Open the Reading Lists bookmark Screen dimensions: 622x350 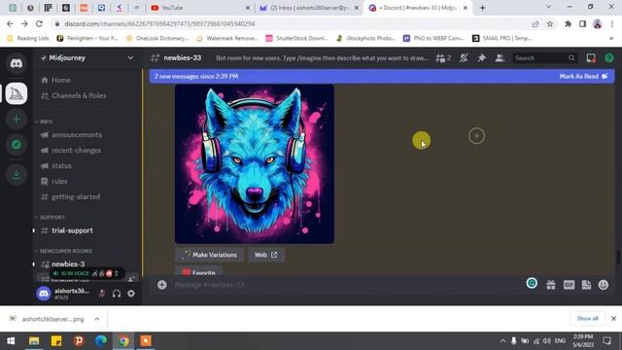pos(28,39)
